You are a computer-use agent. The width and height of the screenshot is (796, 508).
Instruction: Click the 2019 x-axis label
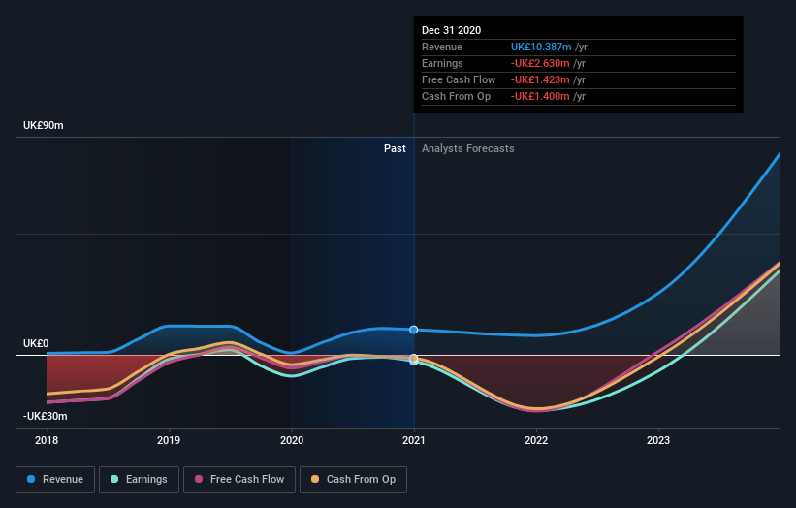pyautogui.click(x=169, y=440)
